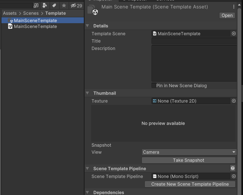Click the Template Scene object field
The height and width of the screenshot is (195, 243).
tap(191, 33)
